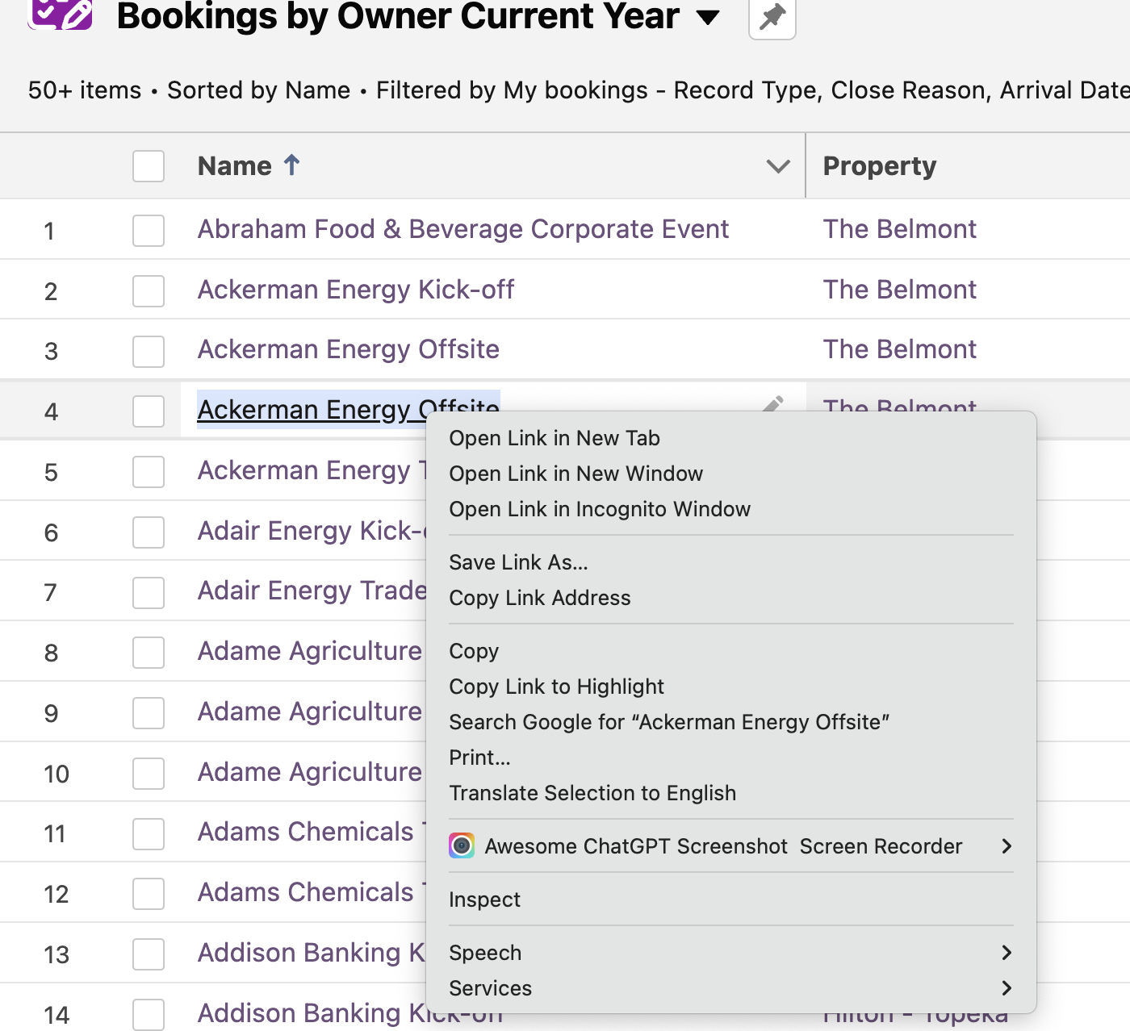Click the Name column header
The image size is (1130, 1031).
[235, 166]
